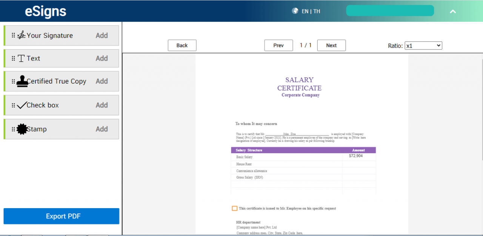Open the Ratio dropdown
This screenshot has height=236, width=483.
pyautogui.click(x=423, y=45)
